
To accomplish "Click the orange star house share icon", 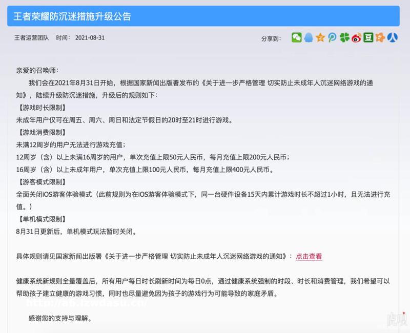I will pos(380,37).
